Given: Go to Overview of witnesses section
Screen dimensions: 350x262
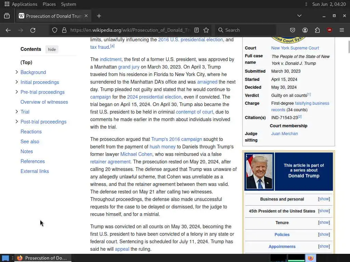Looking at the screenshot, I should (44, 102).
